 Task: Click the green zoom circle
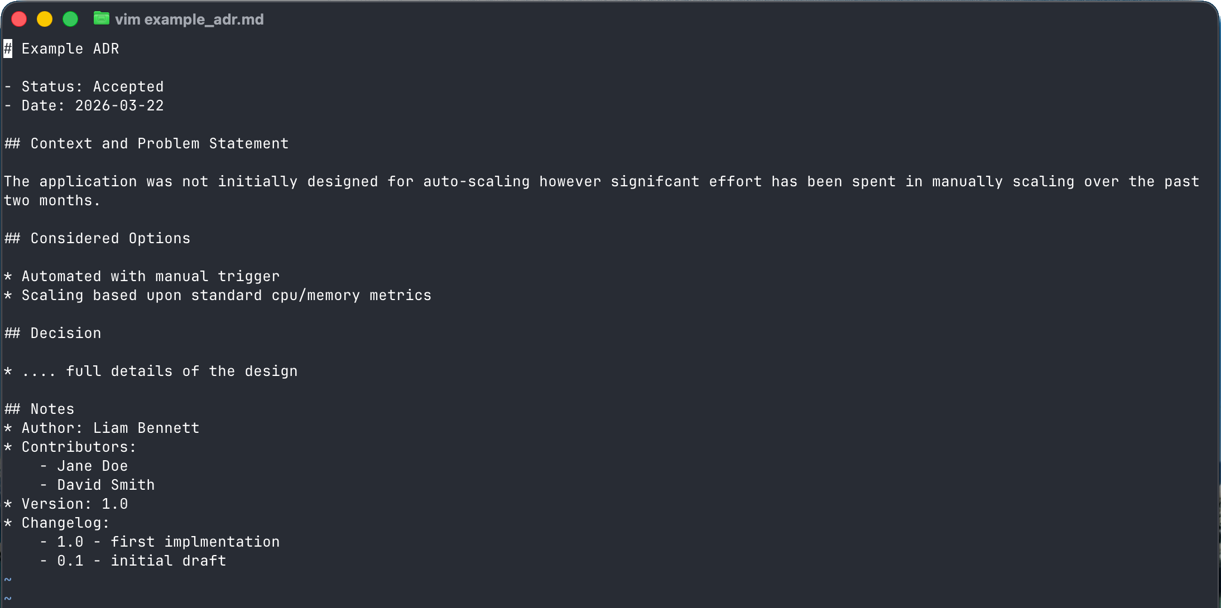(70, 18)
